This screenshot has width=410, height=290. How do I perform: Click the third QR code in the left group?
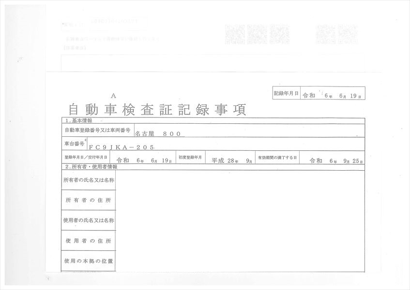tap(279, 34)
